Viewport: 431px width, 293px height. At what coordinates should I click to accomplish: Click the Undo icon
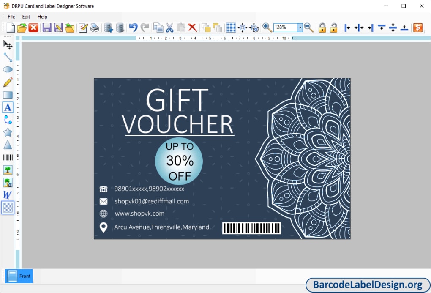(133, 27)
